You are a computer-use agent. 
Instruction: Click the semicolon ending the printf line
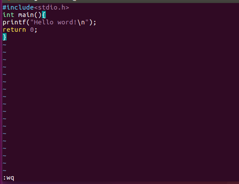[x=95, y=23]
